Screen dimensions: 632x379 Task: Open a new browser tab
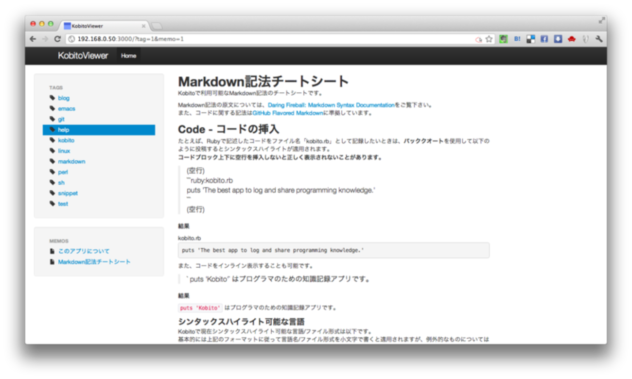[157, 26]
